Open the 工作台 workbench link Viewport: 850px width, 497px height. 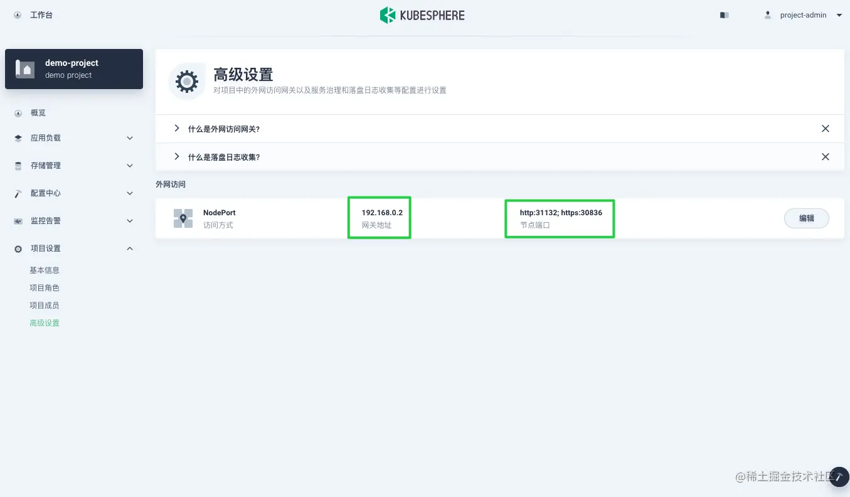point(41,15)
